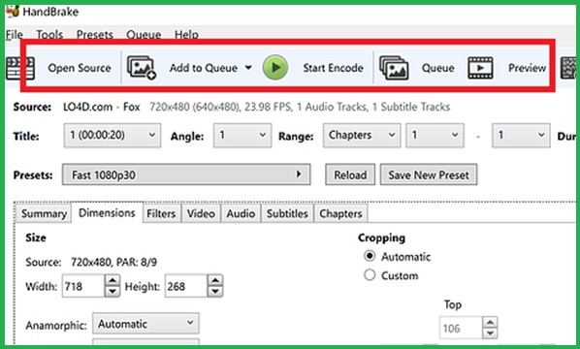Open the end chapter dropdown
The height and width of the screenshot is (349, 580).
coord(521,136)
